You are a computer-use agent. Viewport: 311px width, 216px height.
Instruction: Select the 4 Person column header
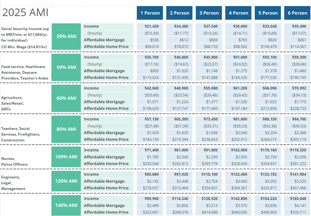238,13
